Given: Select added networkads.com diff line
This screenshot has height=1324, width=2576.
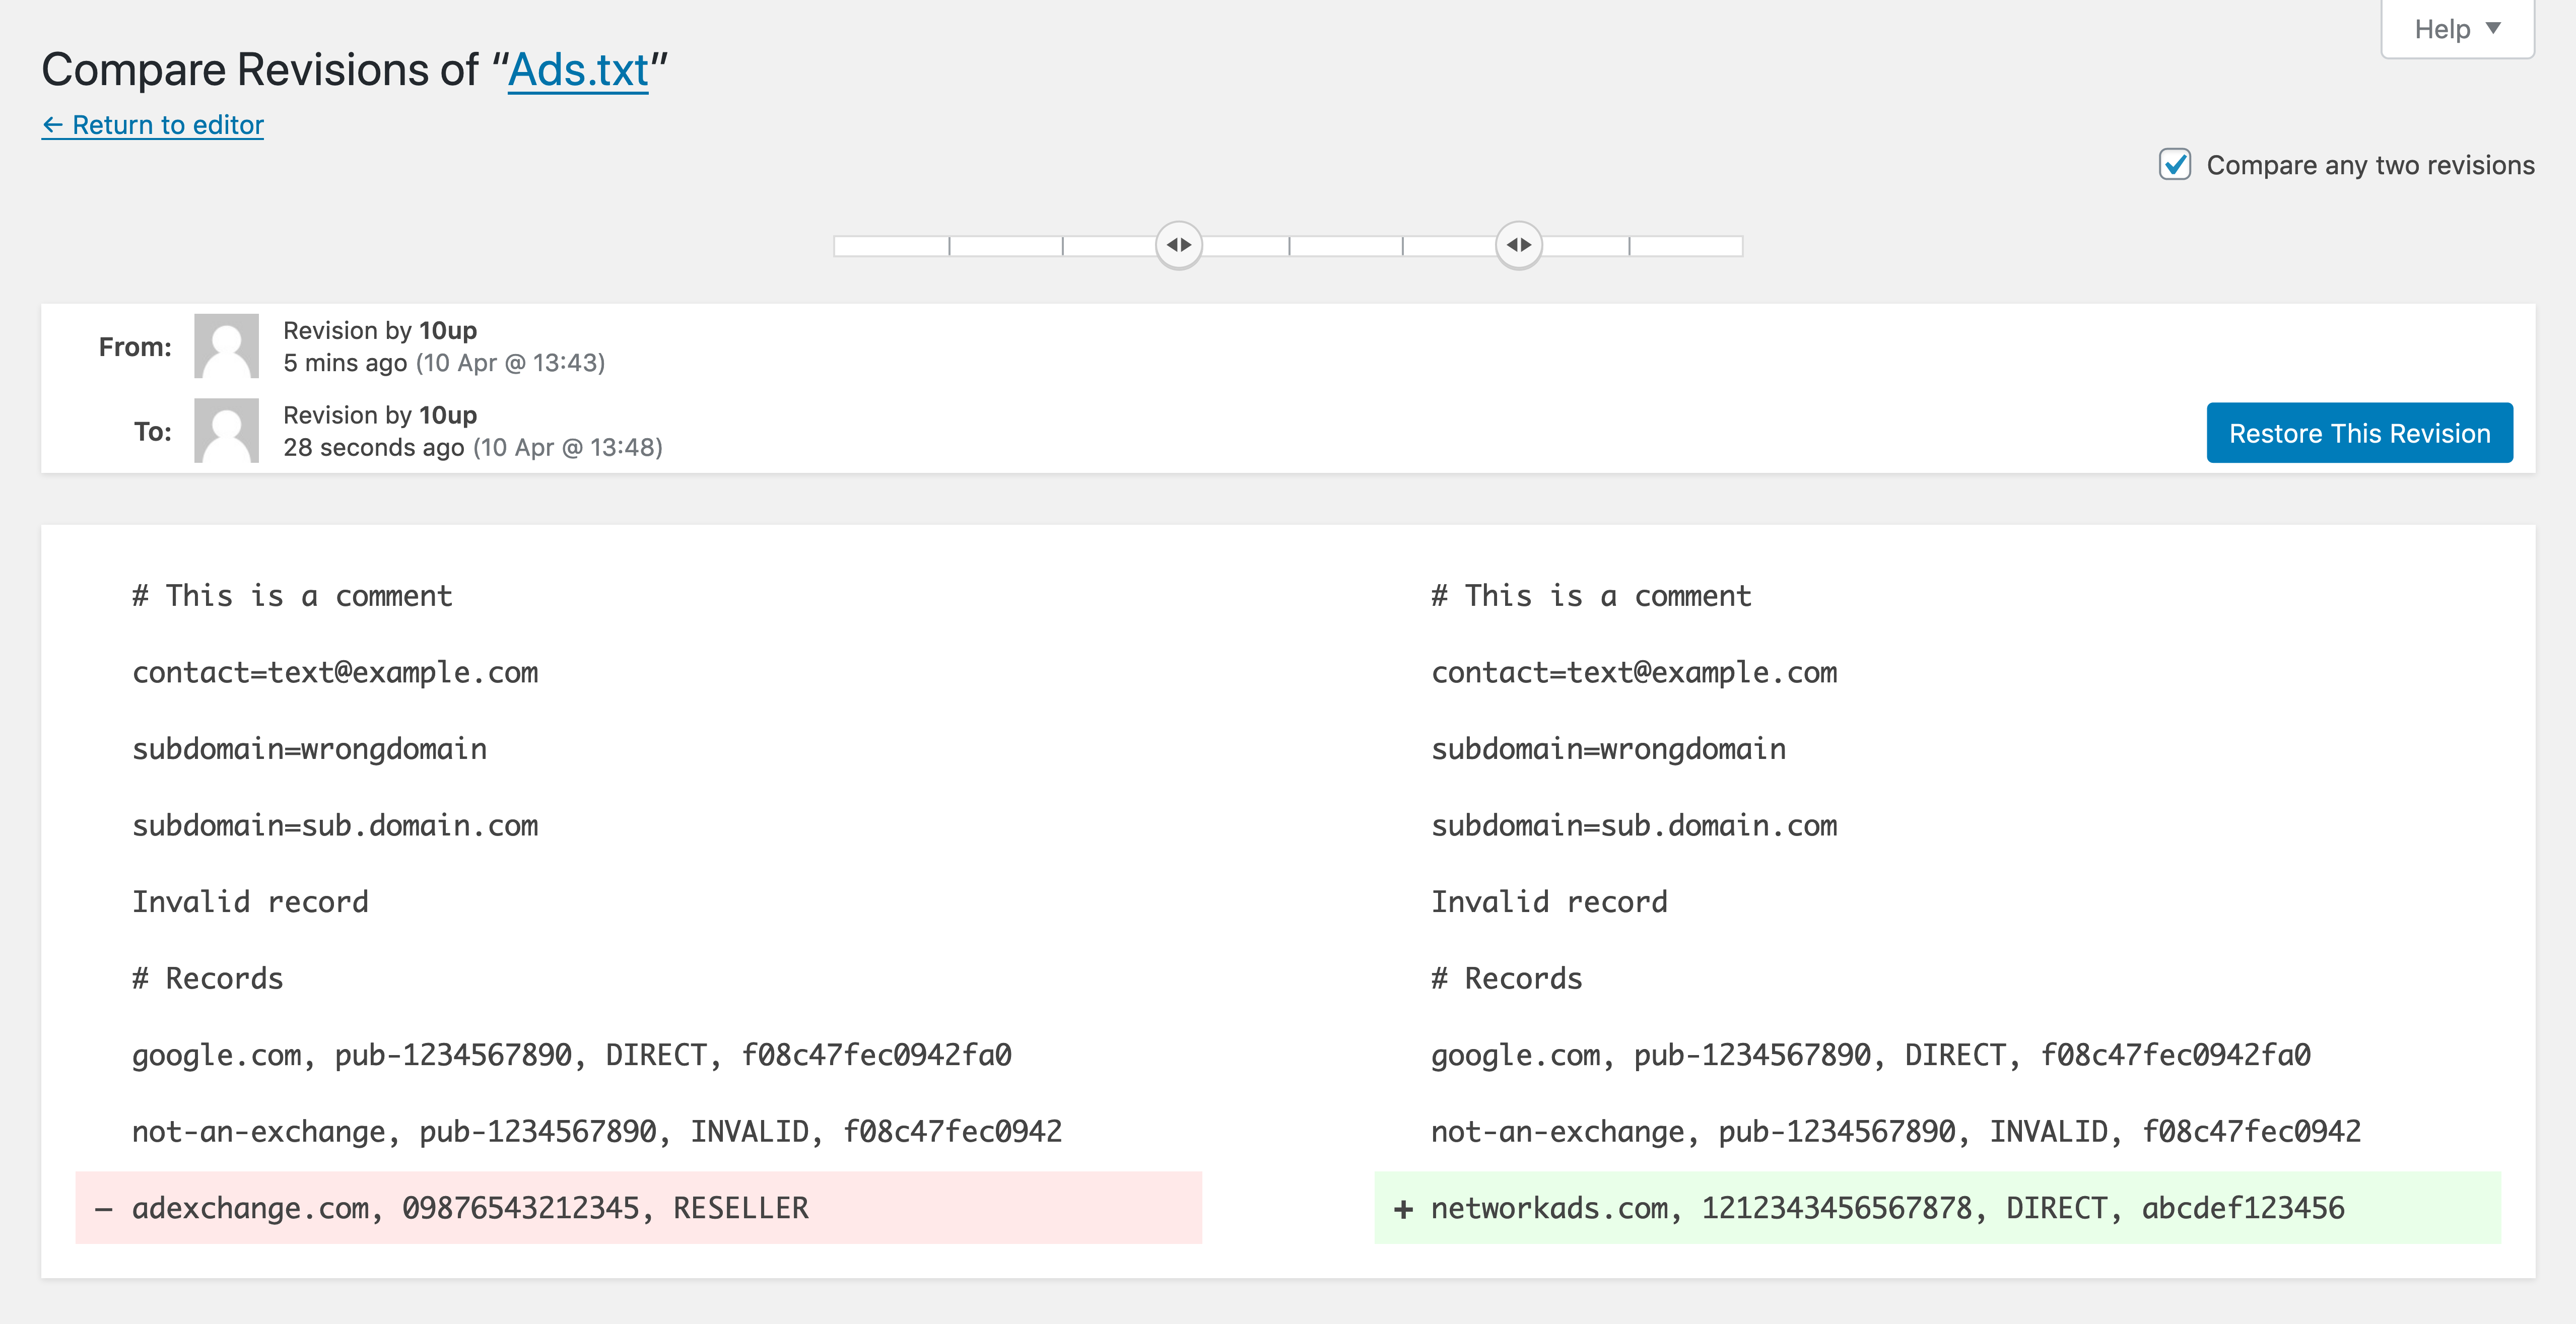Looking at the screenshot, I should 1886,1208.
